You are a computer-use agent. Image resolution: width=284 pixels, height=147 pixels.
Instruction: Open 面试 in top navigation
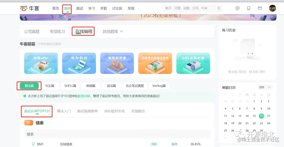(79, 8)
